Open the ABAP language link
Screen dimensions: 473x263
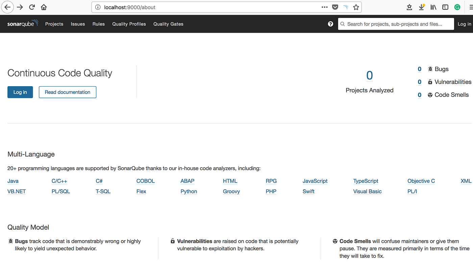click(x=188, y=181)
